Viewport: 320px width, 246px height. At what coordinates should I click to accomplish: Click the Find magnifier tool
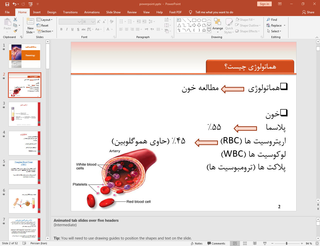pyautogui.click(x=272, y=20)
